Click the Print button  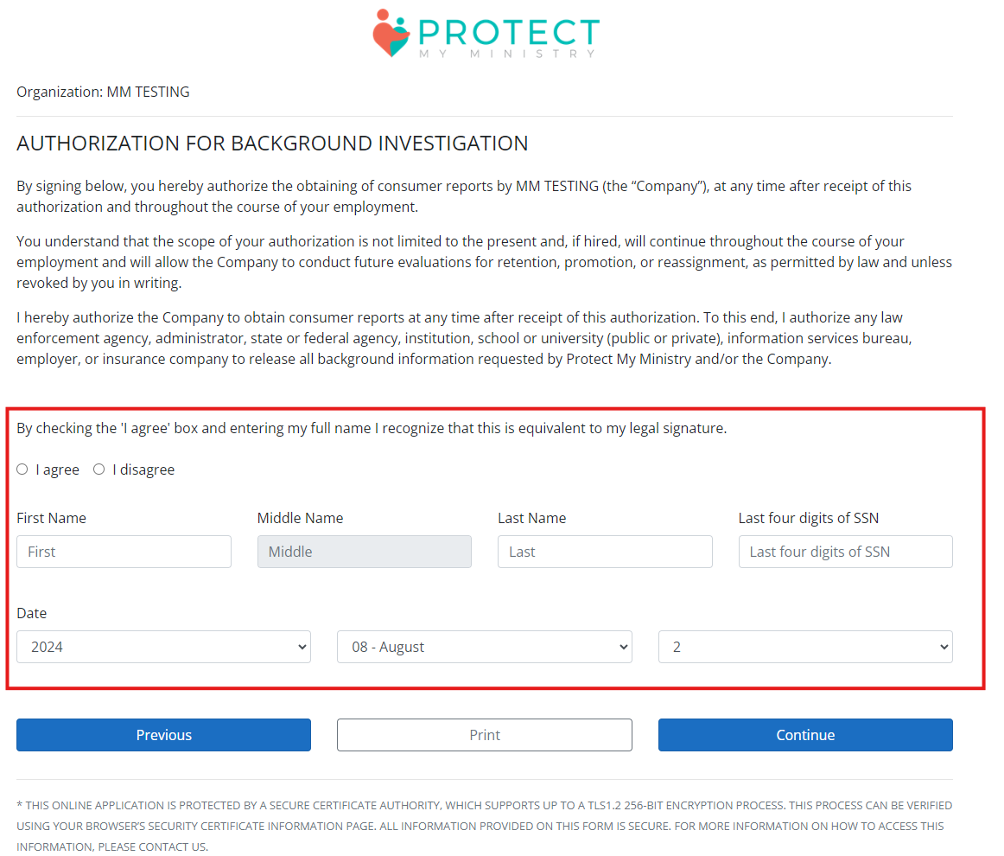click(484, 735)
